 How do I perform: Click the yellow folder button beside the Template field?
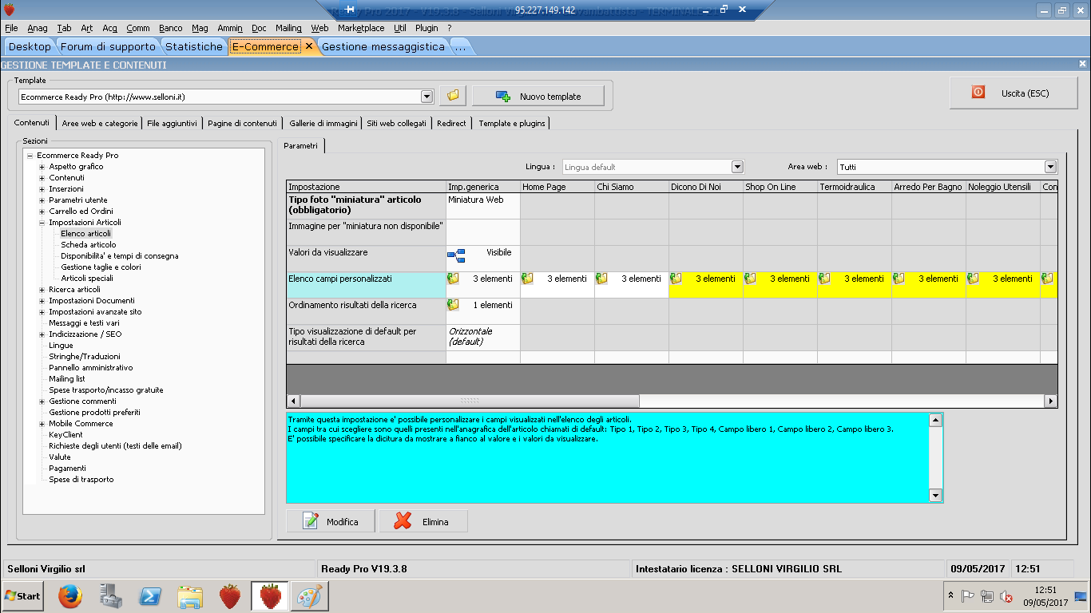point(453,97)
